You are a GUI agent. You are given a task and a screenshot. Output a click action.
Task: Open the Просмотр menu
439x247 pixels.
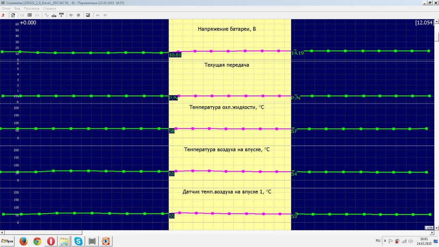pos(32,8)
